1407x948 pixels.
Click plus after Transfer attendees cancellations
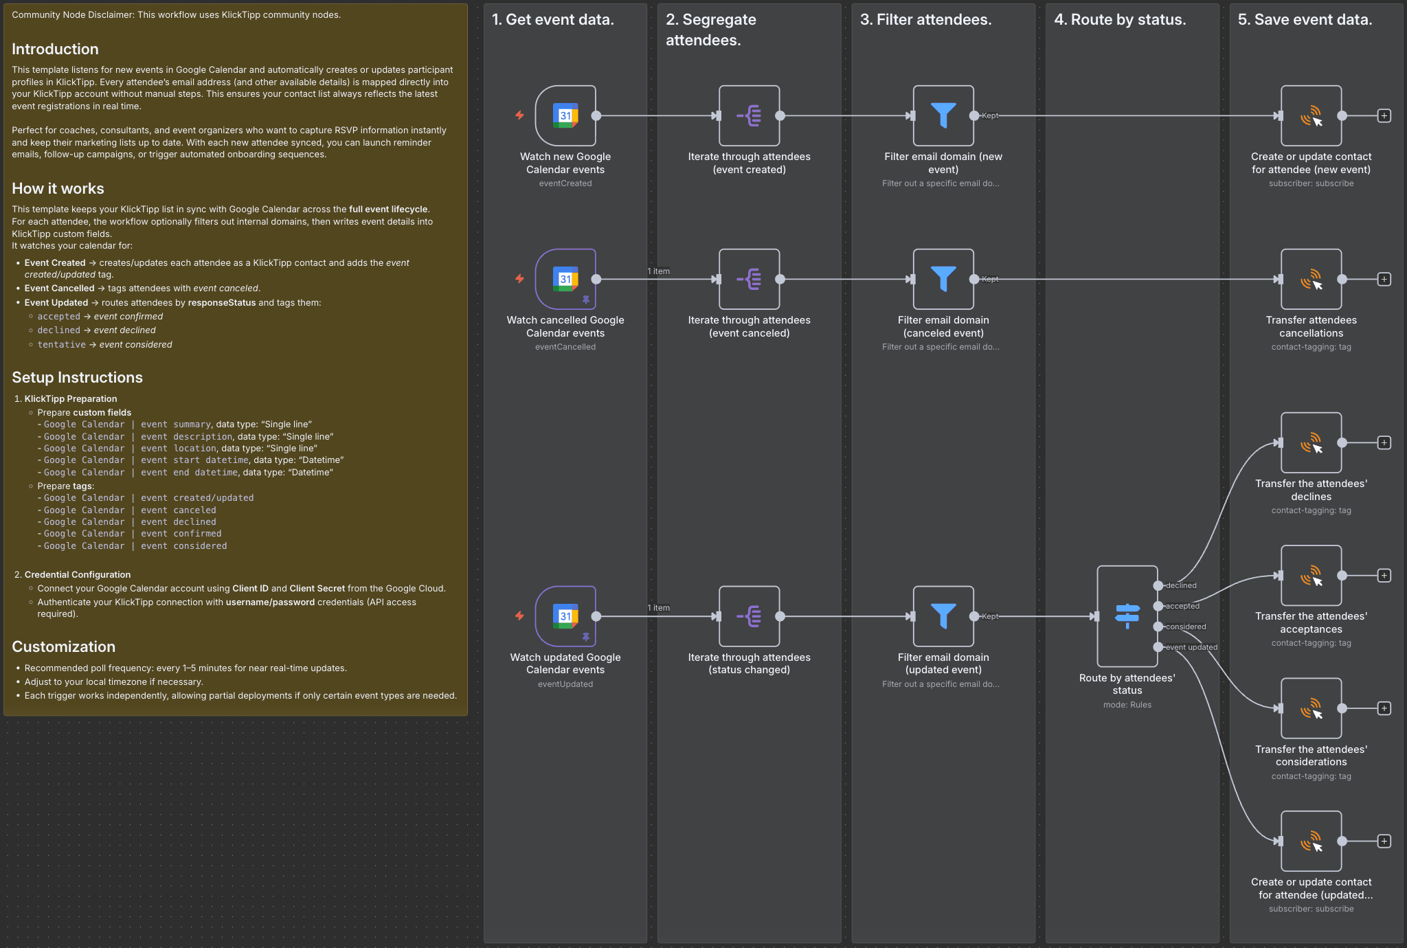pyautogui.click(x=1384, y=279)
